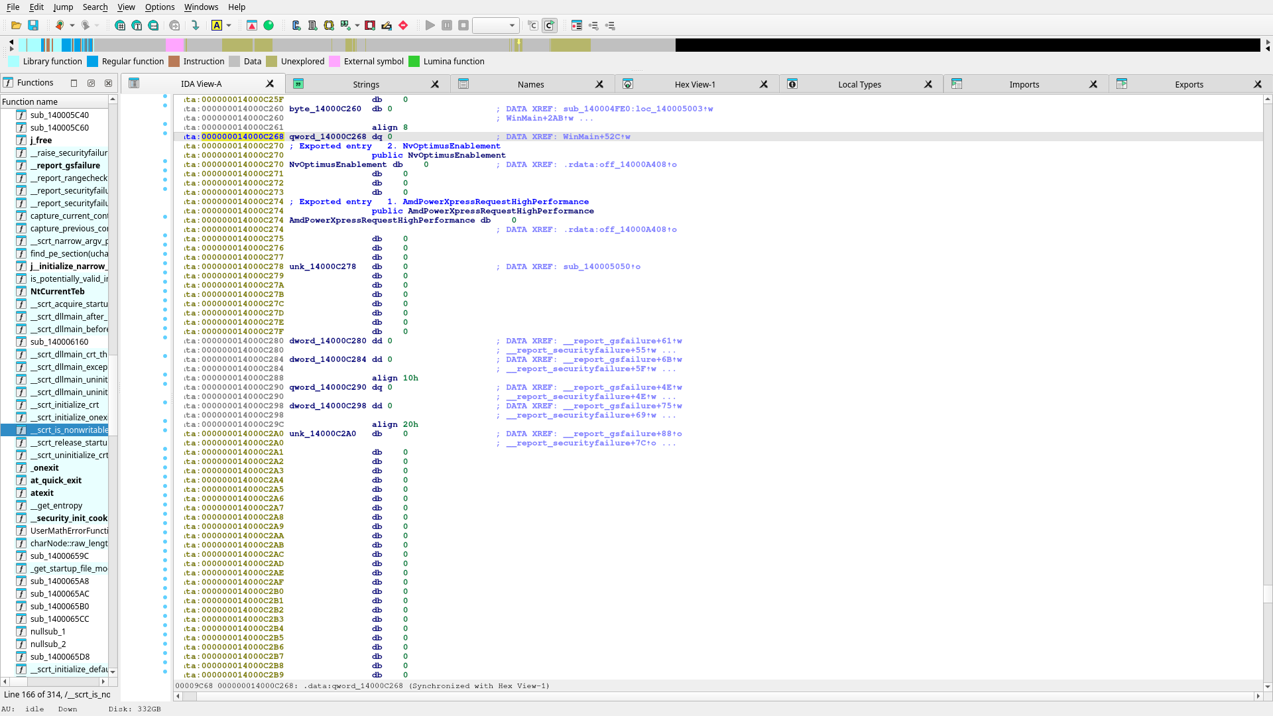This screenshot has width=1273, height=716.
Task: Click the save database floppy icon
Action: point(33,25)
